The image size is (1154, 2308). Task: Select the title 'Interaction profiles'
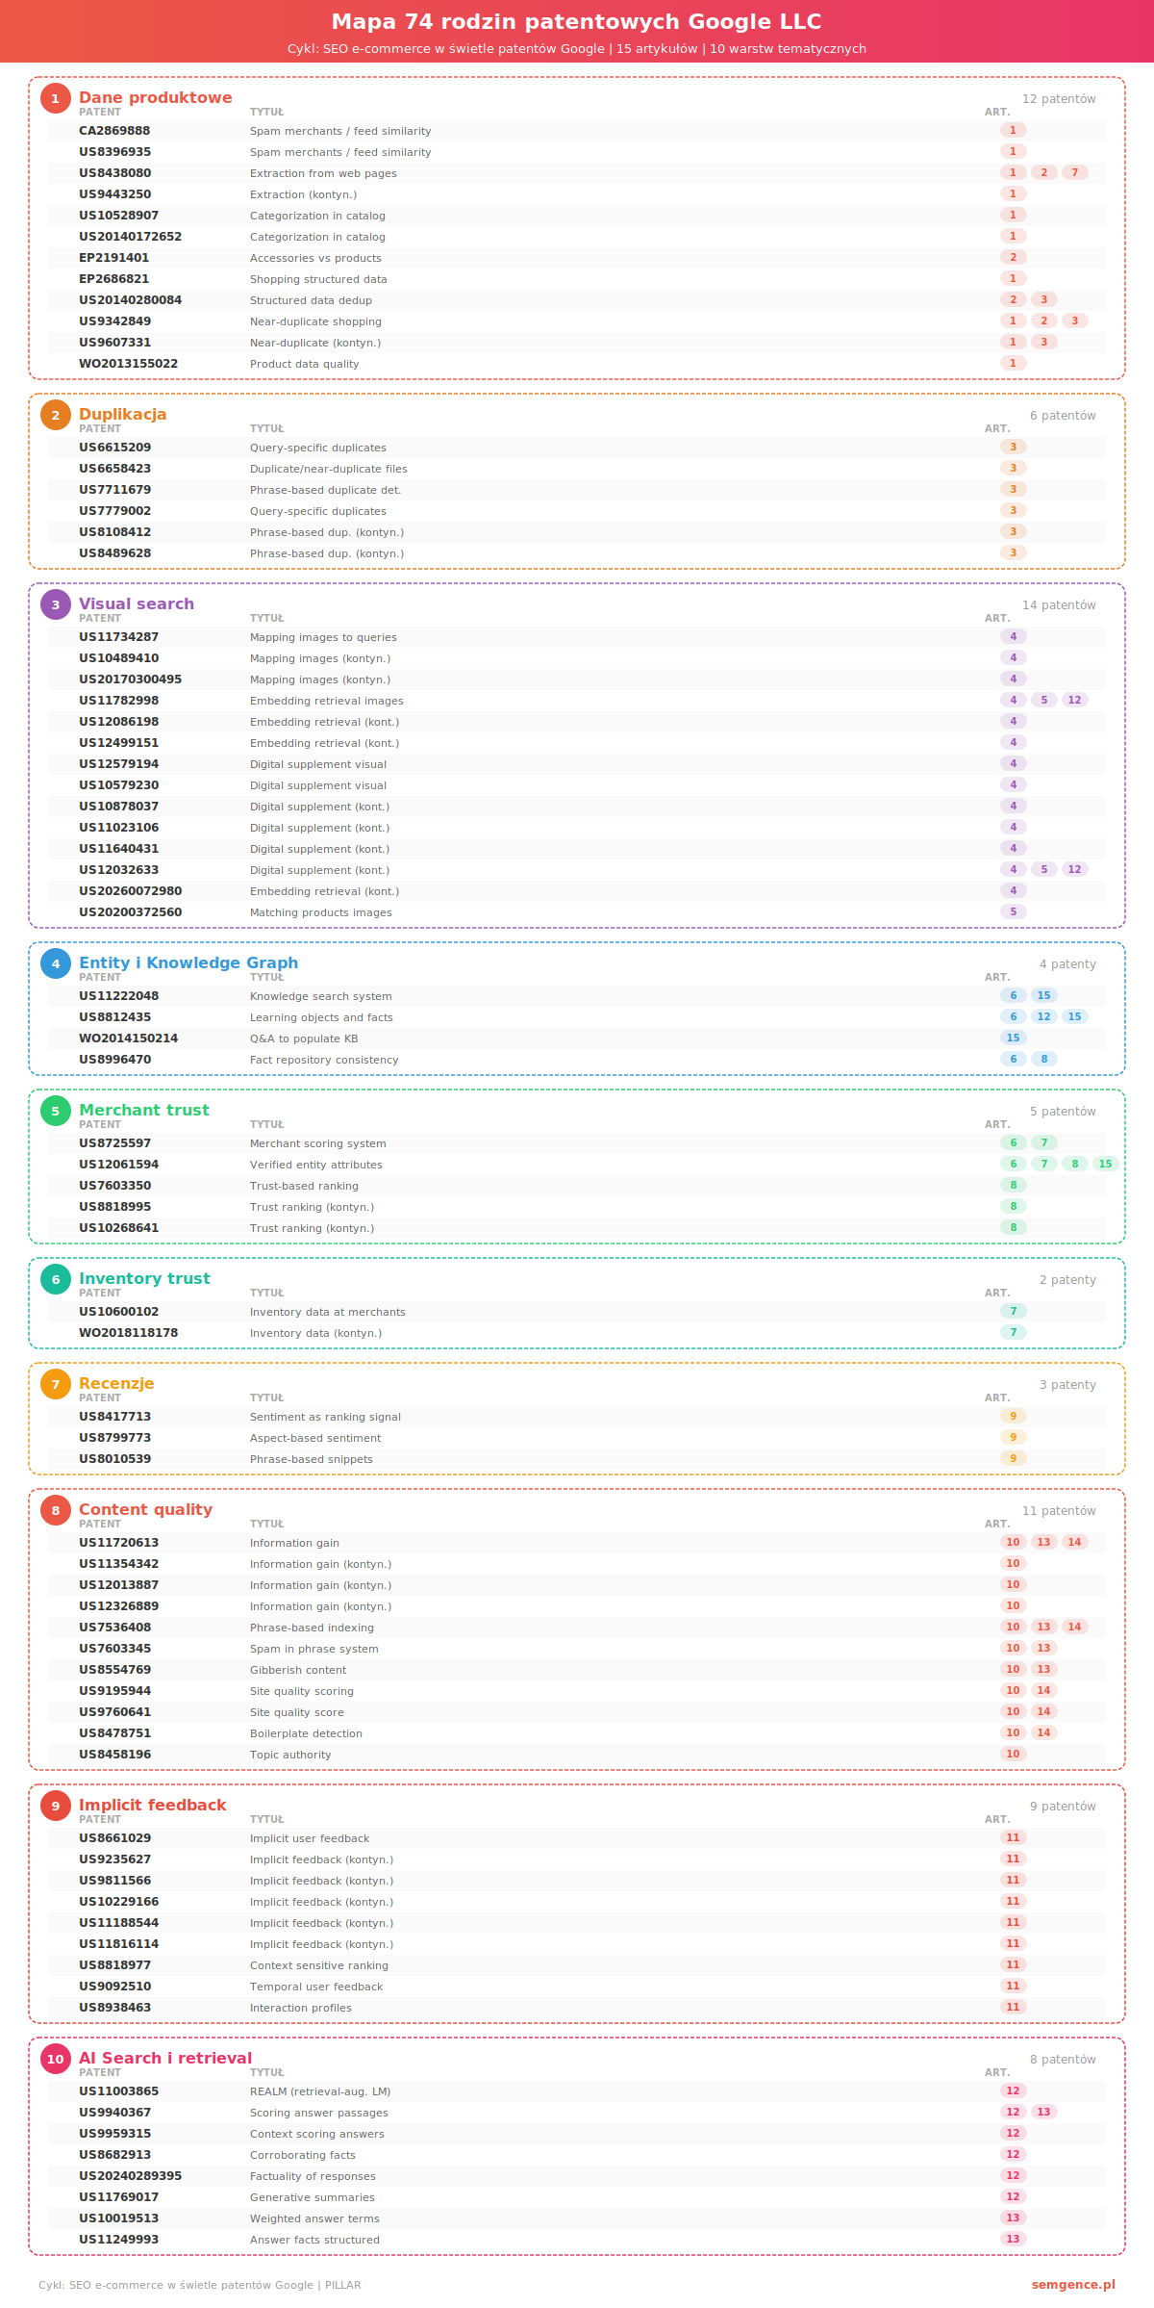point(301,2008)
